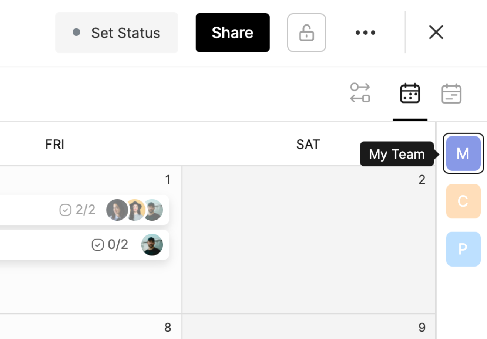The width and height of the screenshot is (487, 339).
Task: Close the panel with the X icon
Action: click(436, 32)
